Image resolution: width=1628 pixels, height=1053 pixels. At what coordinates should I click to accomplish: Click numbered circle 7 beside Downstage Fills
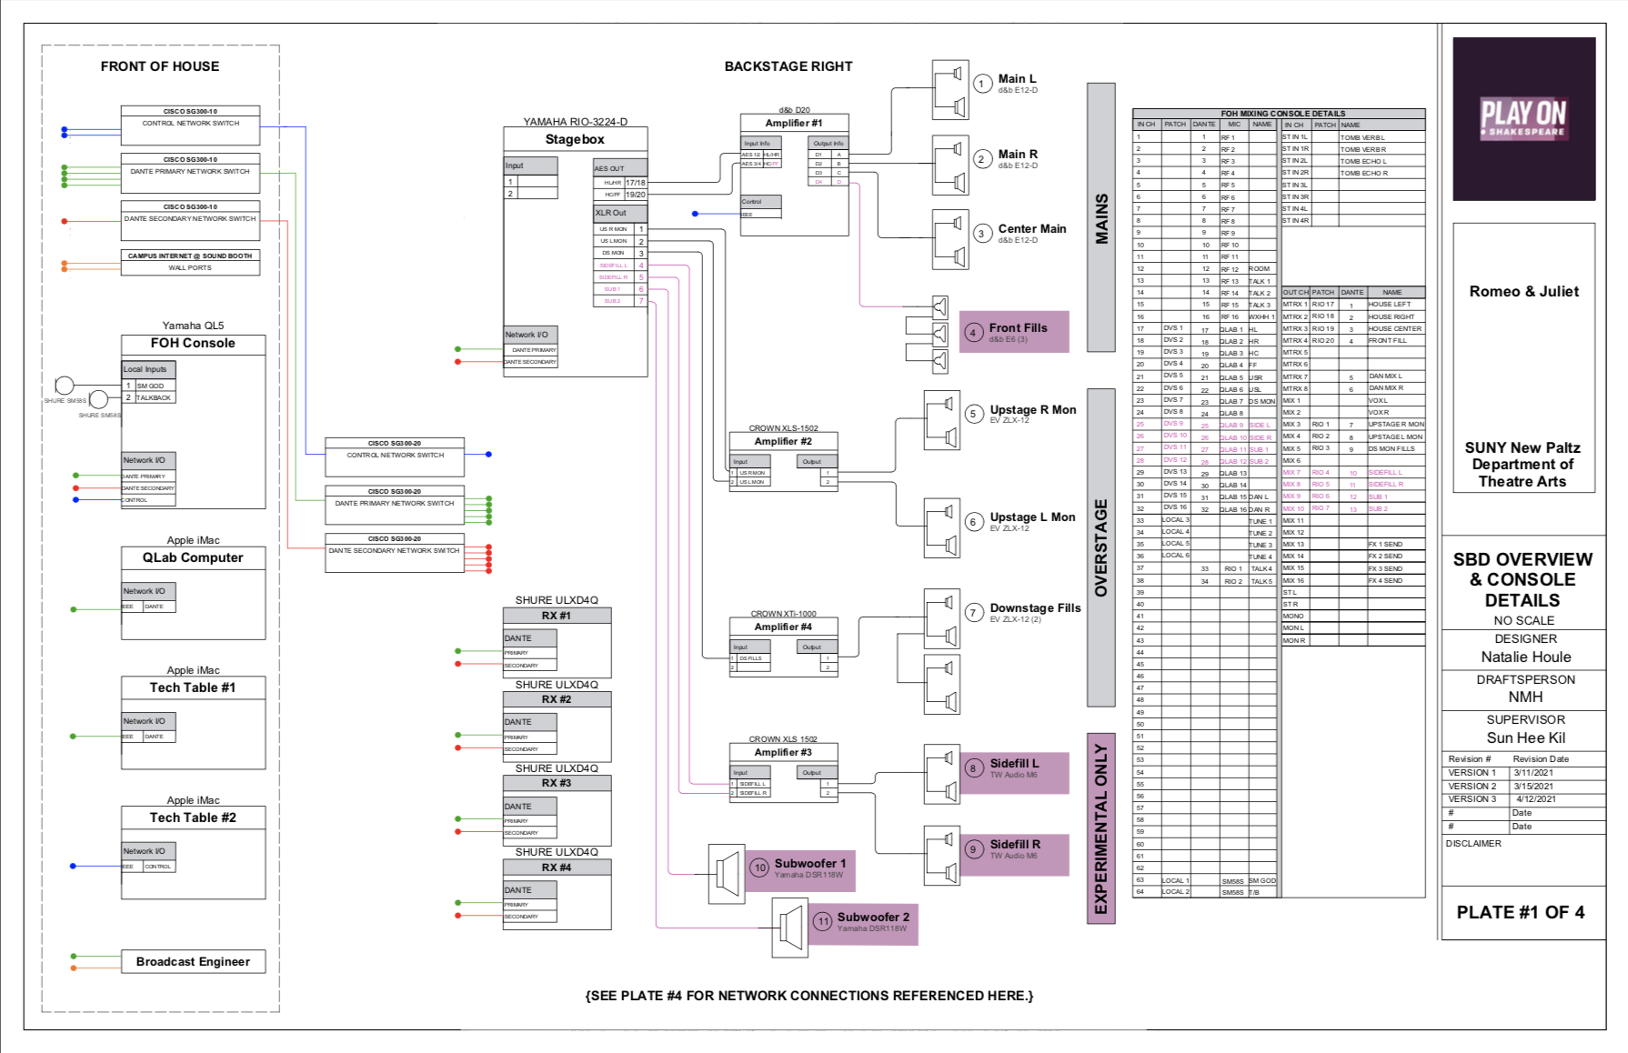(973, 613)
